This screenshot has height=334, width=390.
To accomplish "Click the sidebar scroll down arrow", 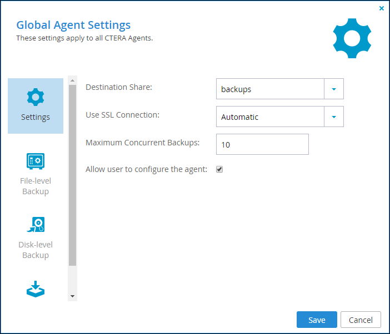I will tap(72, 296).
